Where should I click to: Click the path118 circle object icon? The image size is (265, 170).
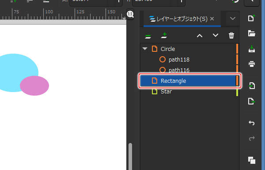(163, 59)
